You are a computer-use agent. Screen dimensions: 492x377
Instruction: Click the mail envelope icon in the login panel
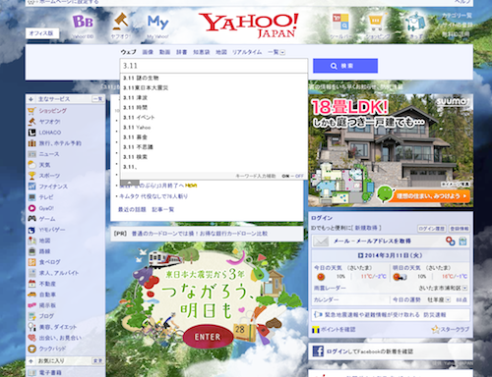click(x=321, y=242)
